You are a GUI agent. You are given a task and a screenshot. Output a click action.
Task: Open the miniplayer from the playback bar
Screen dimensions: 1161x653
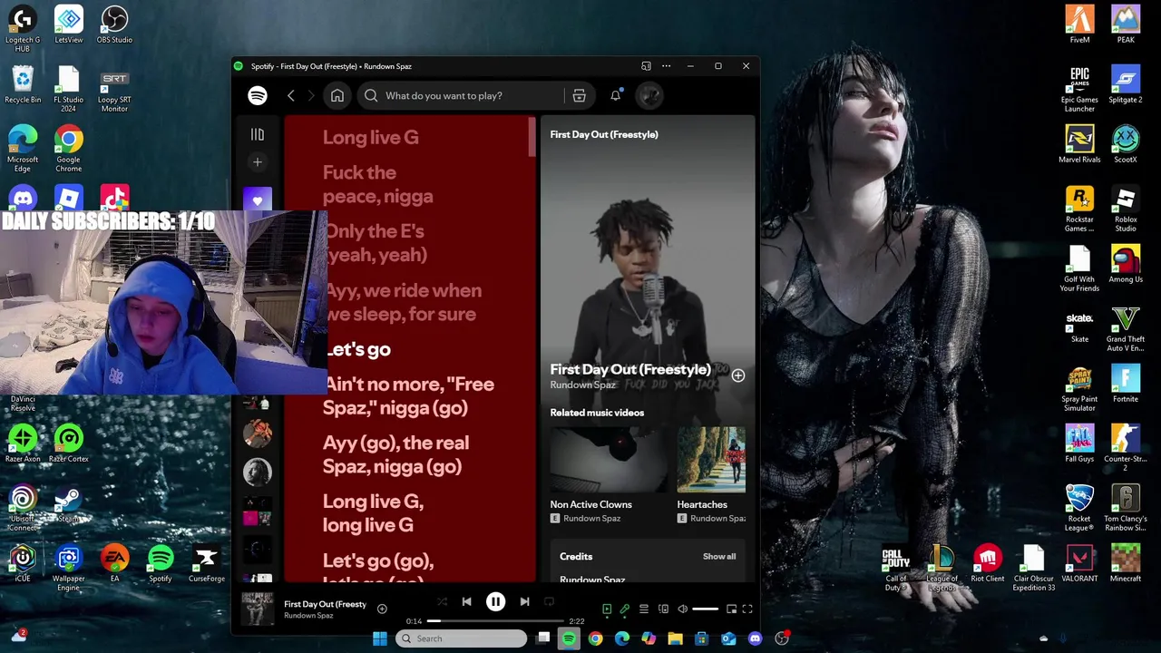pyautogui.click(x=731, y=609)
